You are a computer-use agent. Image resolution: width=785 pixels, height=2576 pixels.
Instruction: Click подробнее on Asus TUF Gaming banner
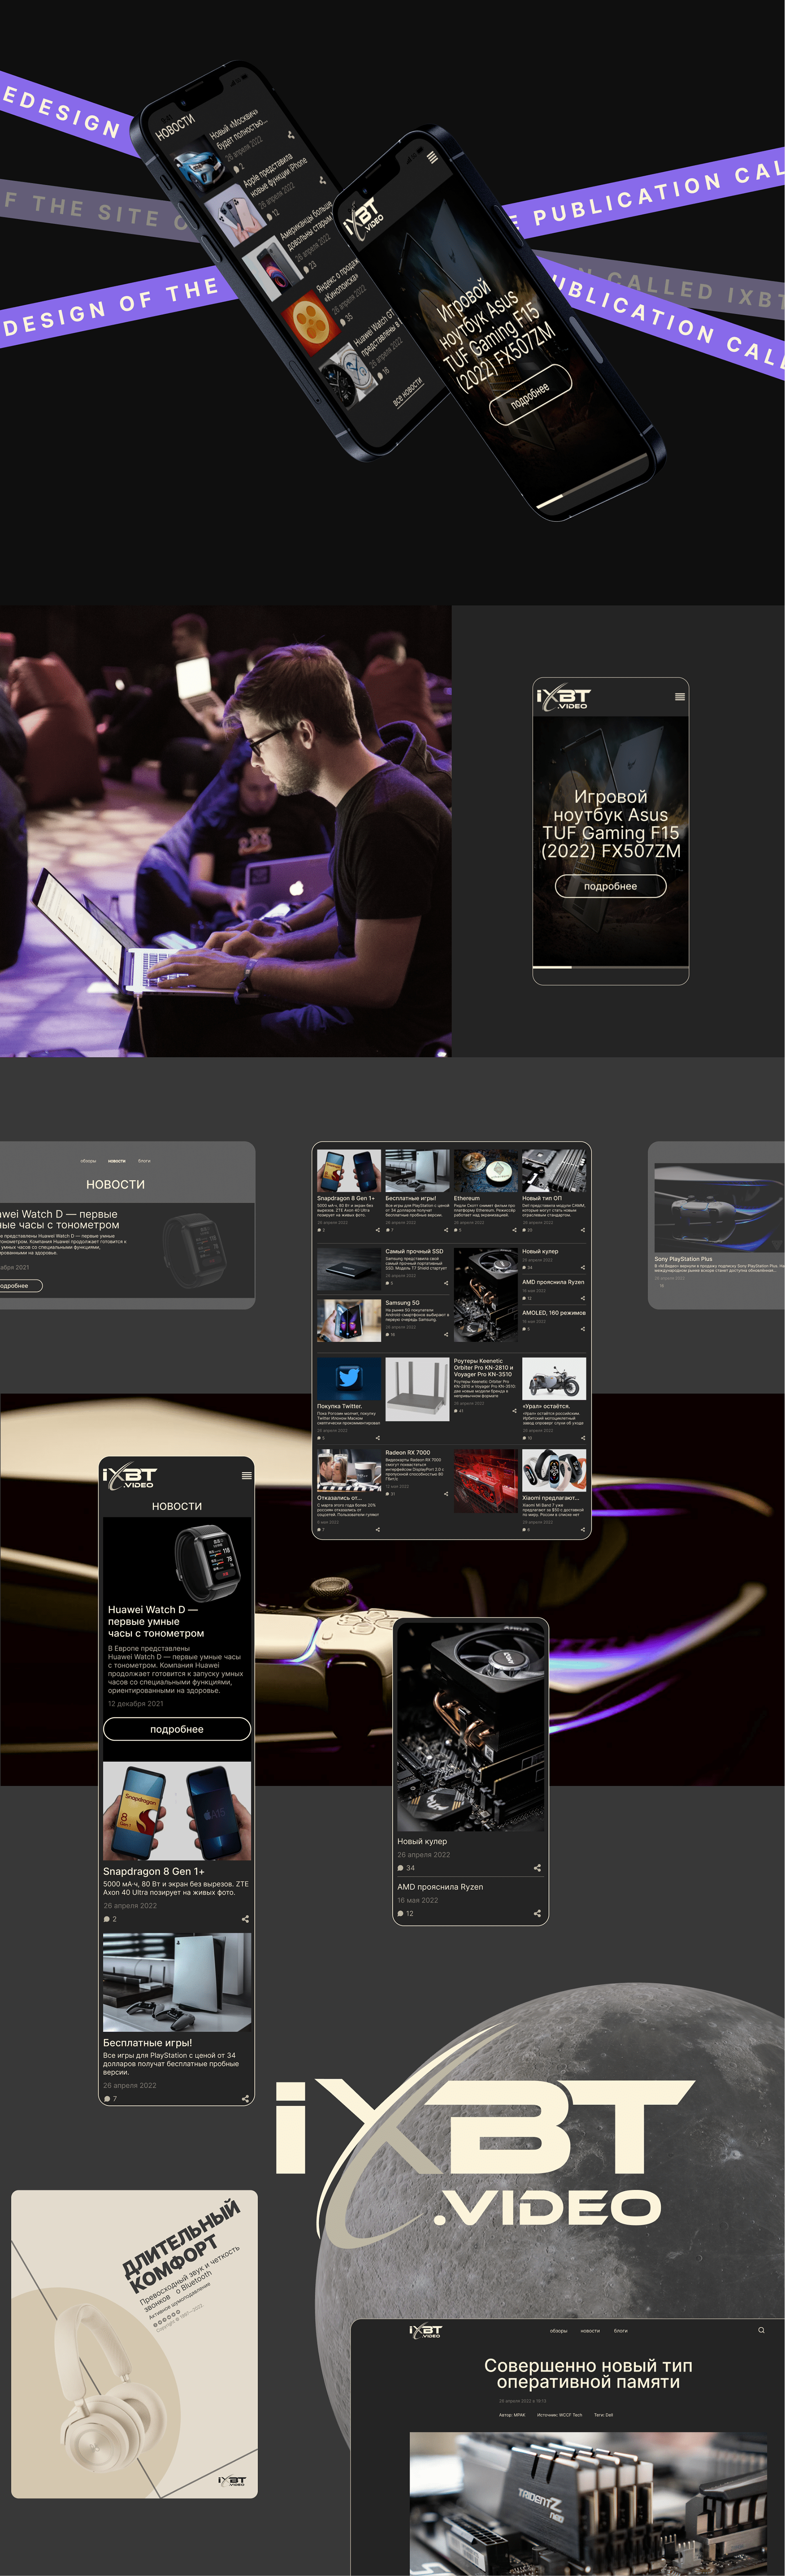tap(610, 886)
